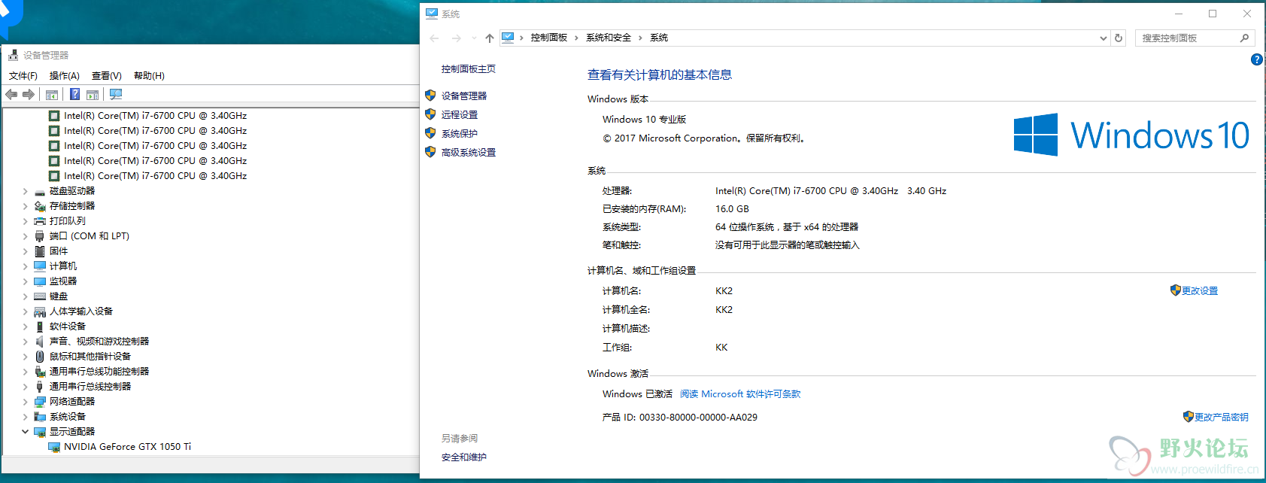Open the 操作(A) menu
Screen dimensions: 1266x483
65,76
